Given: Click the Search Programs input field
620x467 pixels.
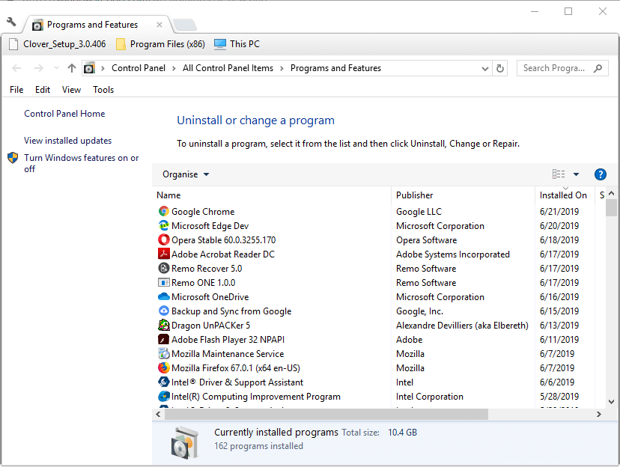Looking at the screenshot, I should click(554, 68).
